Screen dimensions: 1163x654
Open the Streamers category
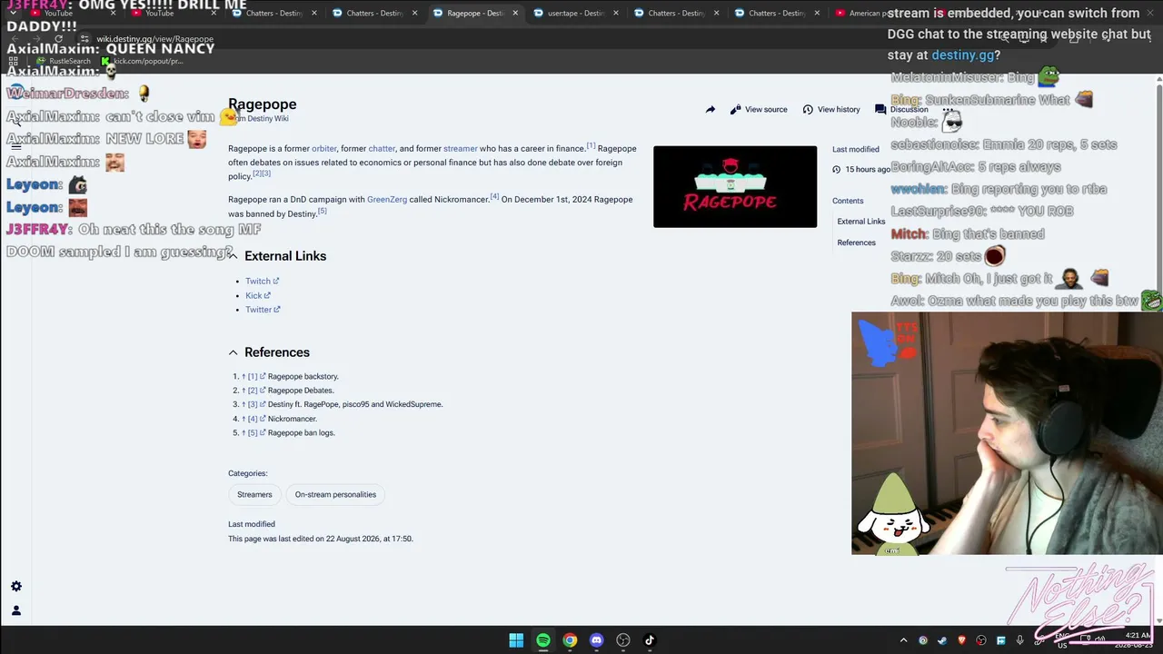click(x=254, y=495)
